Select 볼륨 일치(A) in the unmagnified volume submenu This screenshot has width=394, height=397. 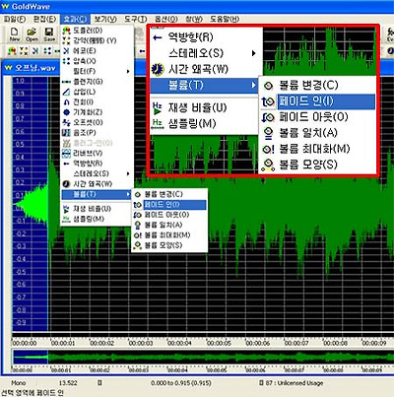tap(169, 225)
